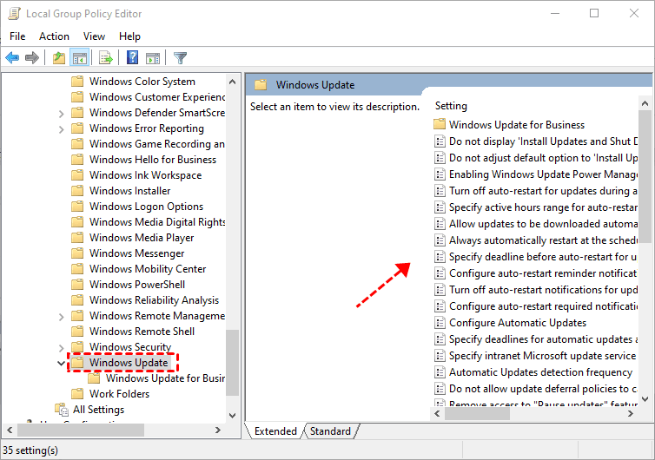
Task: Select Windows Mobility Center tree item
Action: coord(148,269)
